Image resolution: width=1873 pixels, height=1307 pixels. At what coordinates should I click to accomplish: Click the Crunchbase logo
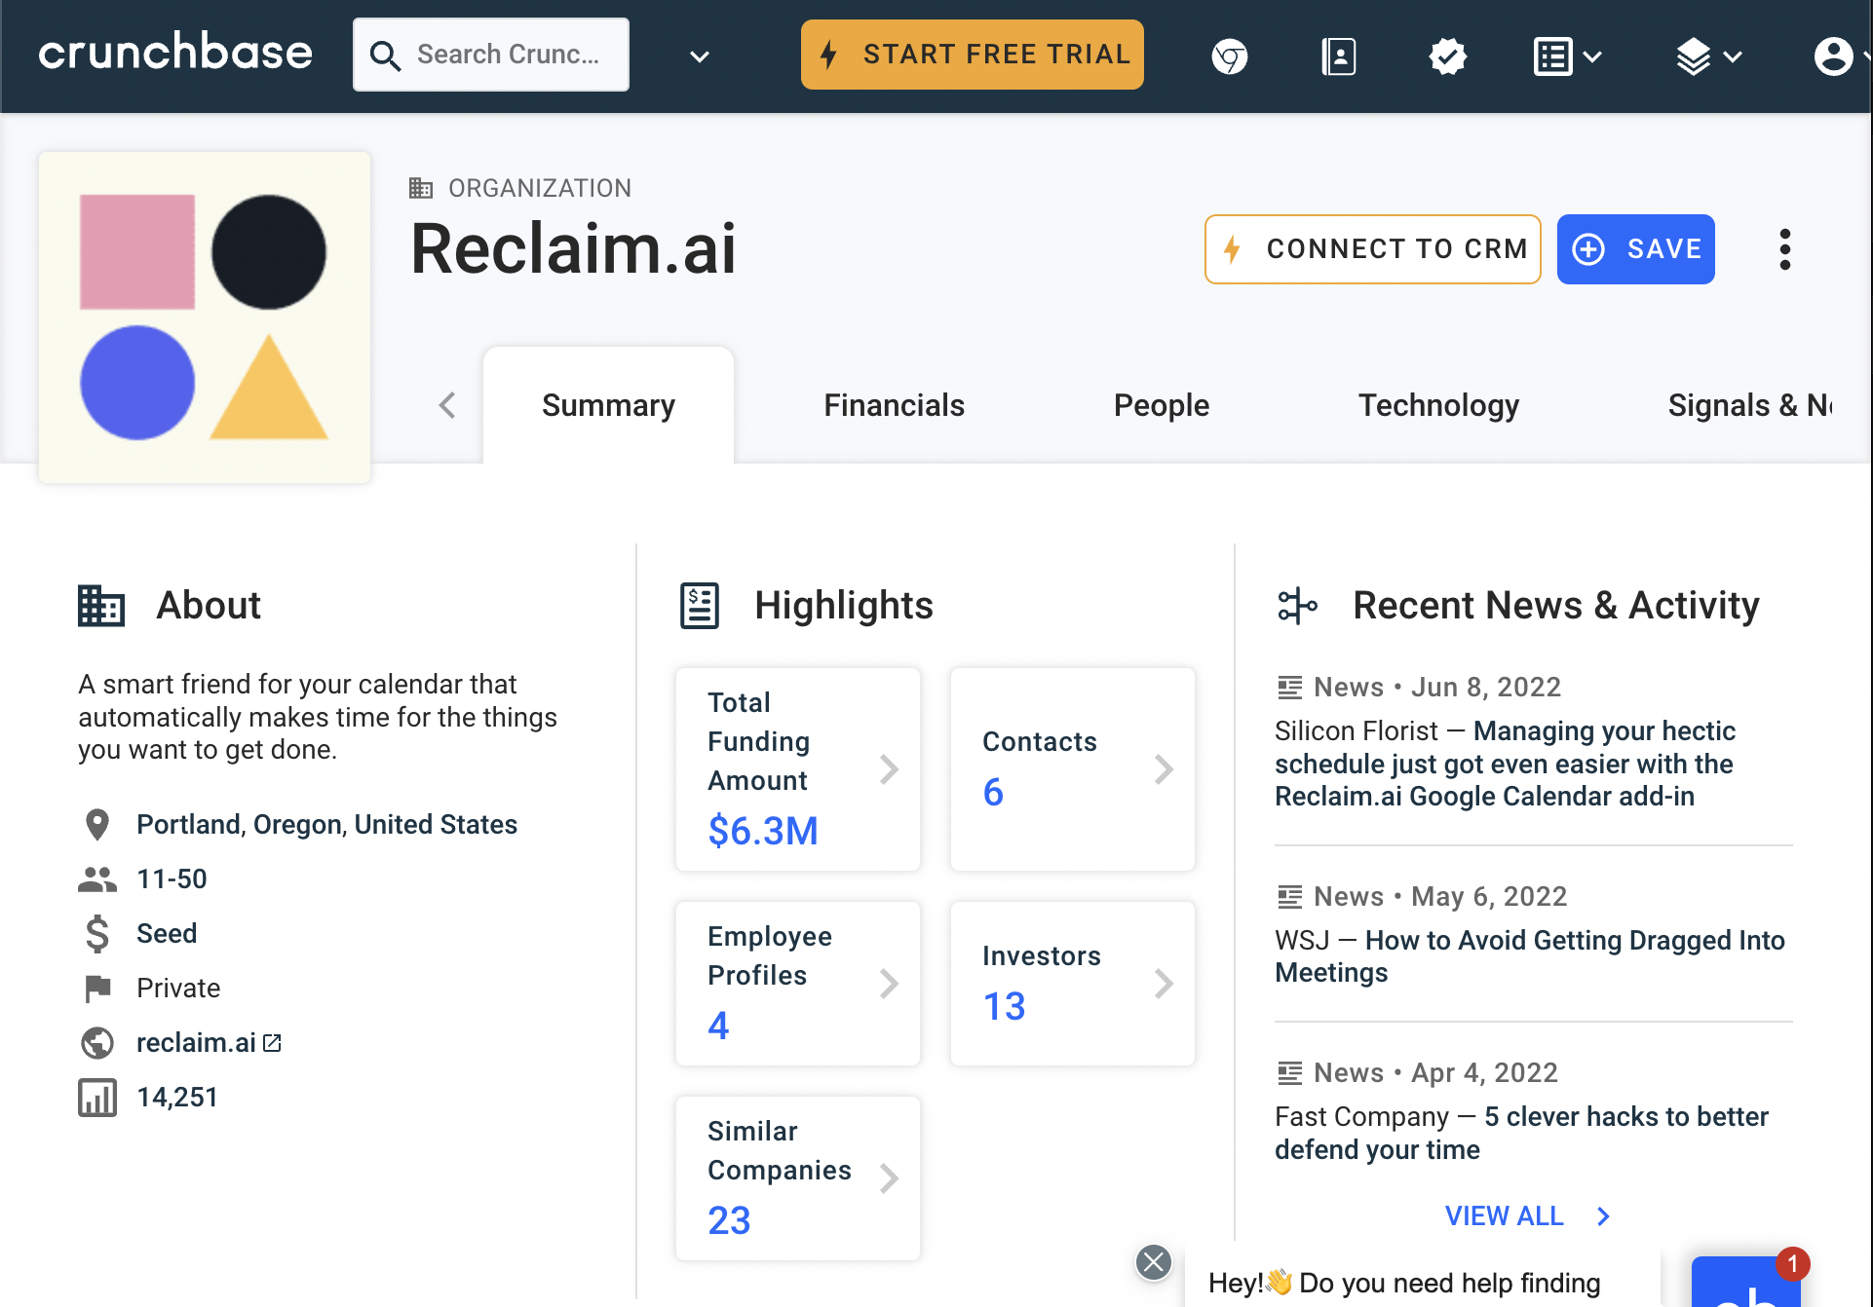(175, 53)
